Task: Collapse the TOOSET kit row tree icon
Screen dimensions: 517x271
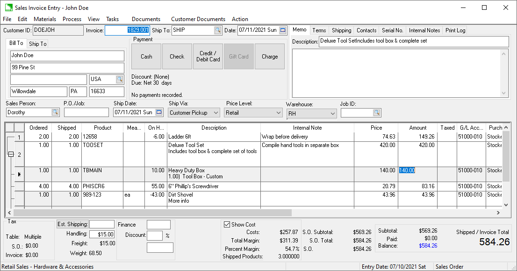Action: (10, 154)
